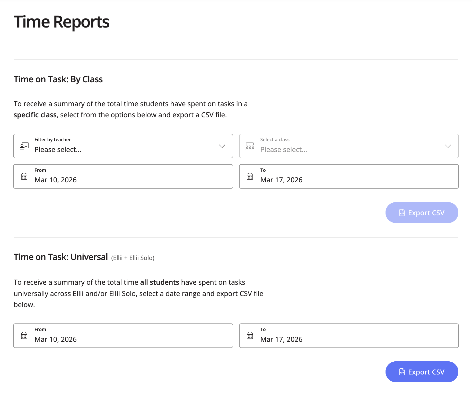Click the chevron on the class selector
Image resolution: width=472 pixels, height=393 pixels.
pyautogui.click(x=448, y=146)
